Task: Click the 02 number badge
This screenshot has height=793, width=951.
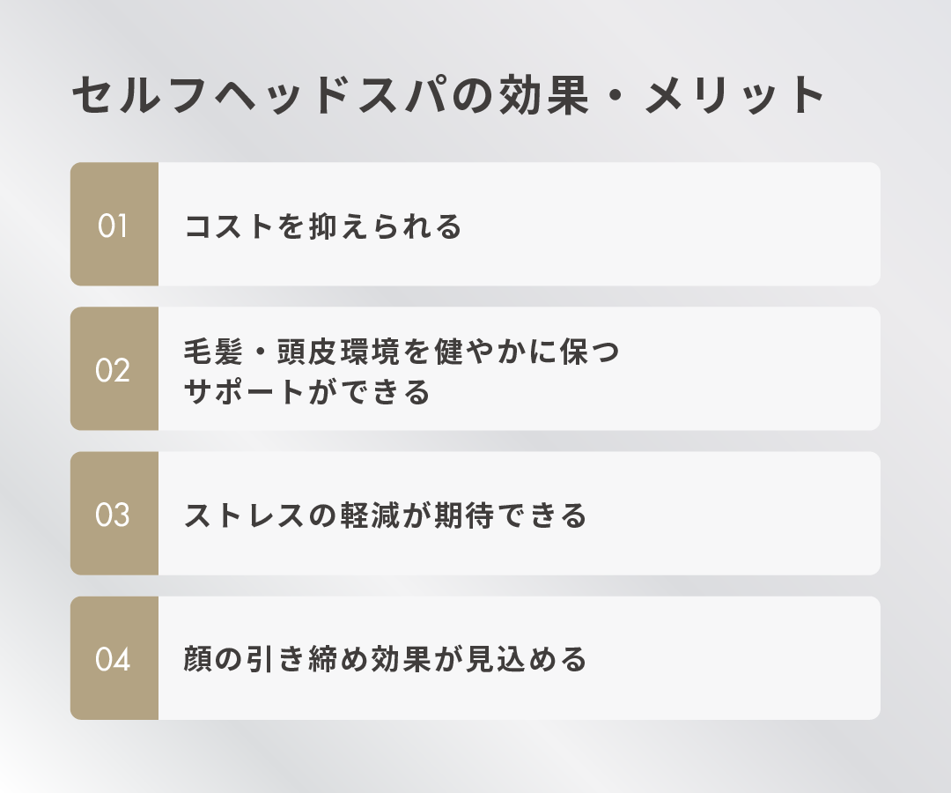Action: pyautogui.click(x=114, y=369)
